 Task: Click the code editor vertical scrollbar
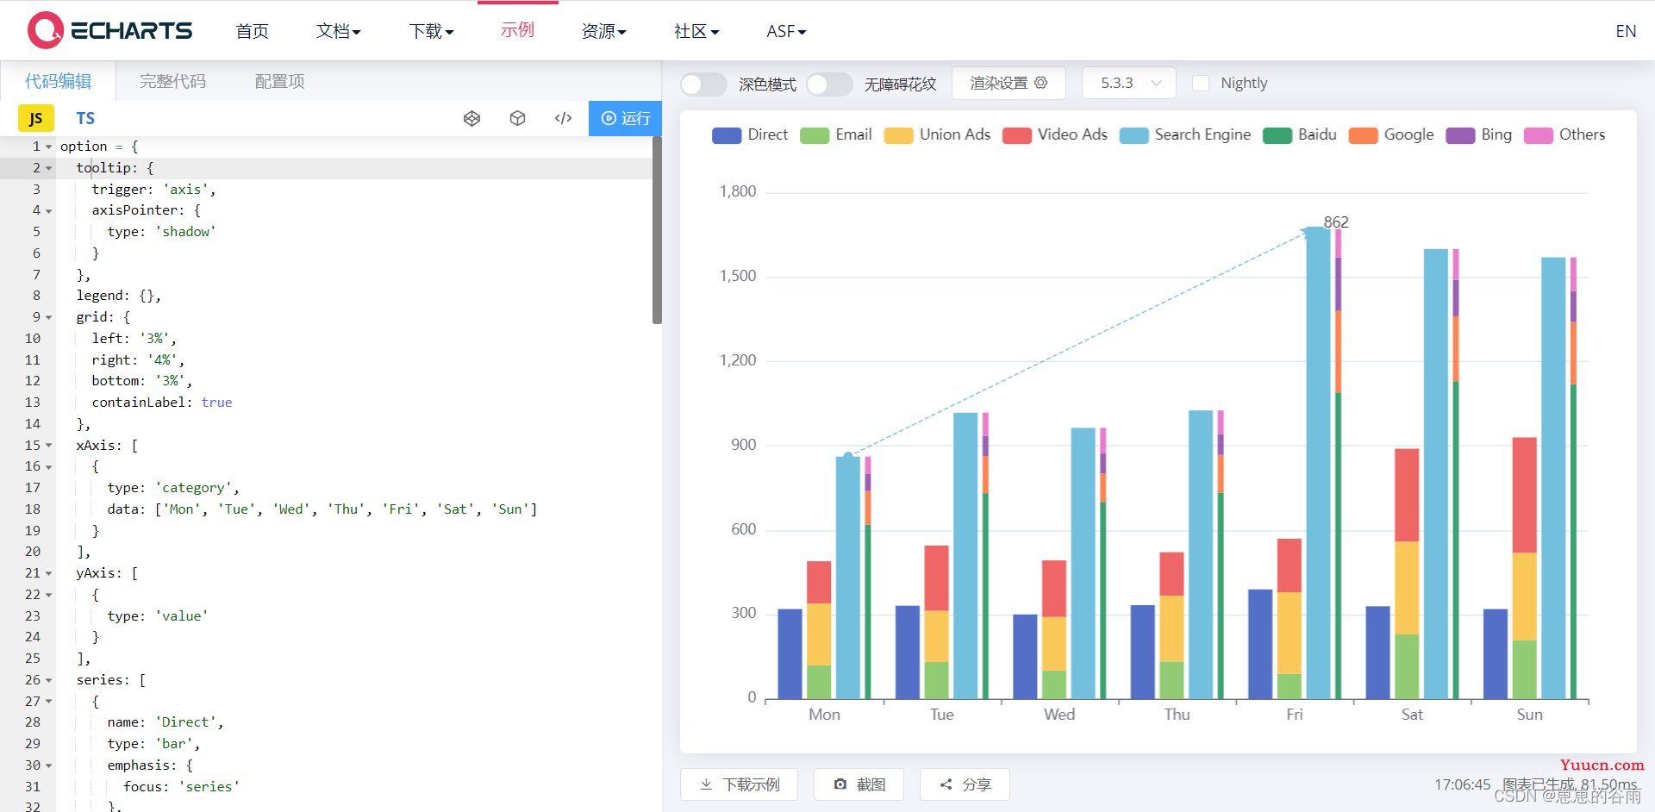[657, 230]
